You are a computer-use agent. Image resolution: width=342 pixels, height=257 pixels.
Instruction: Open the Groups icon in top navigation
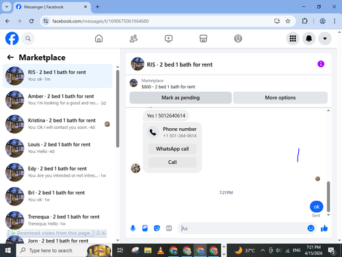click(x=238, y=38)
